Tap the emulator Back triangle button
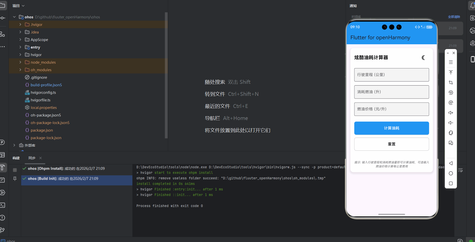Image resolution: width=475 pixels, height=242 pixels. pos(451,163)
